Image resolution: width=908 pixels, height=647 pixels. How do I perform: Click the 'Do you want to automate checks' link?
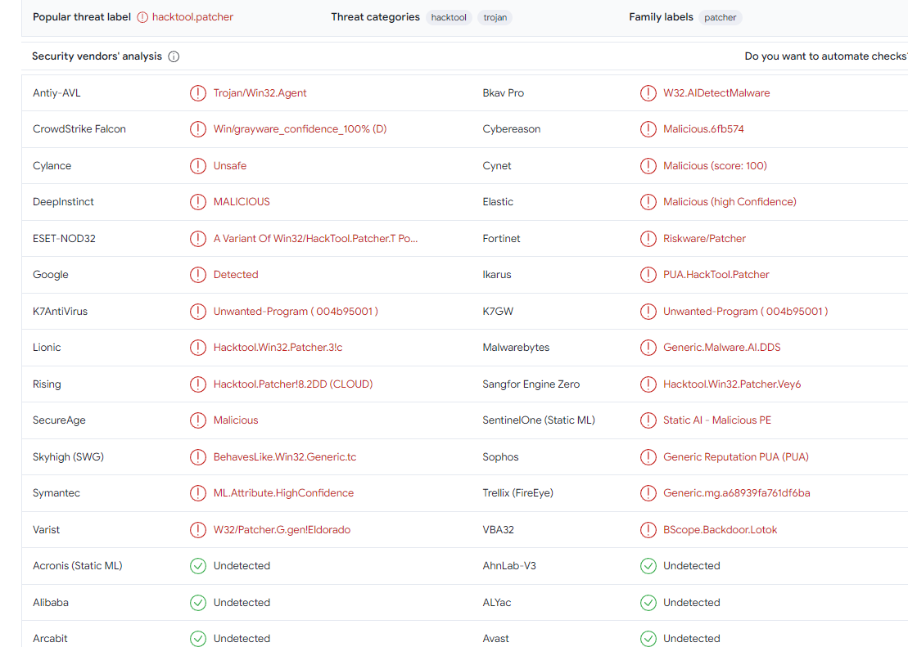click(826, 56)
